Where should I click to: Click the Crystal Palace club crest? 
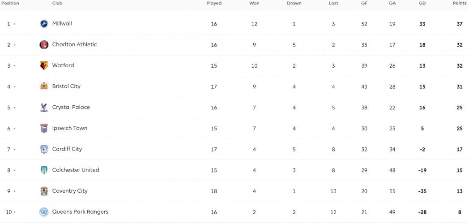[x=44, y=108]
